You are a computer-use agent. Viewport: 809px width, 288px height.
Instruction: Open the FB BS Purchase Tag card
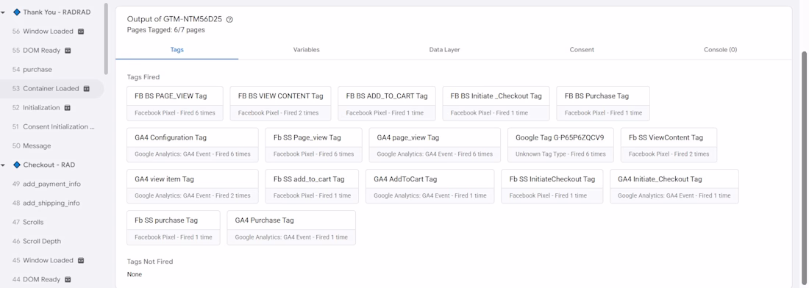click(x=603, y=104)
